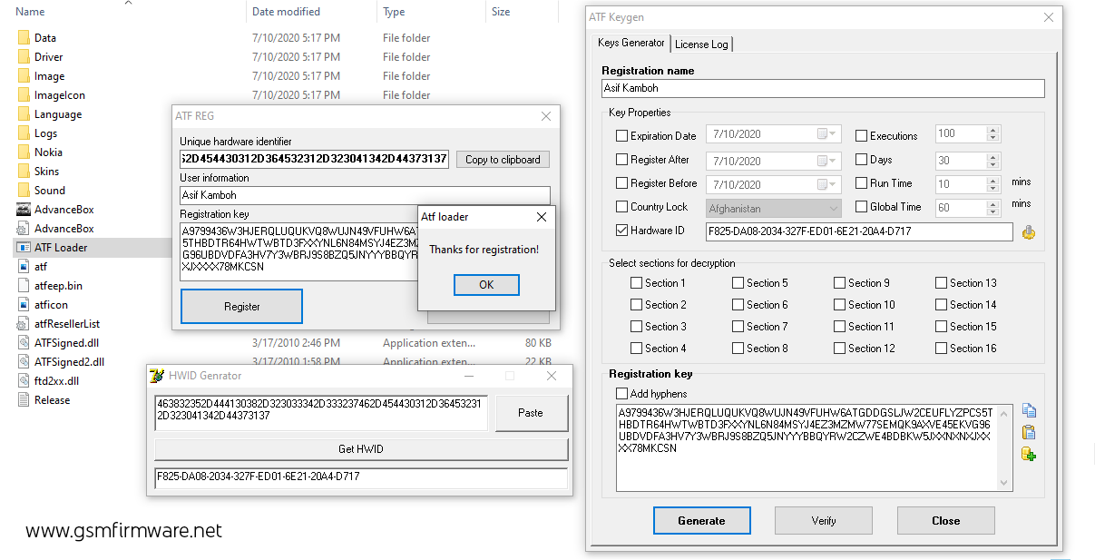Click the atficon file icon
Image resolution: width=1095 pixels, height=560 pixels.
[x=24, y=305]
